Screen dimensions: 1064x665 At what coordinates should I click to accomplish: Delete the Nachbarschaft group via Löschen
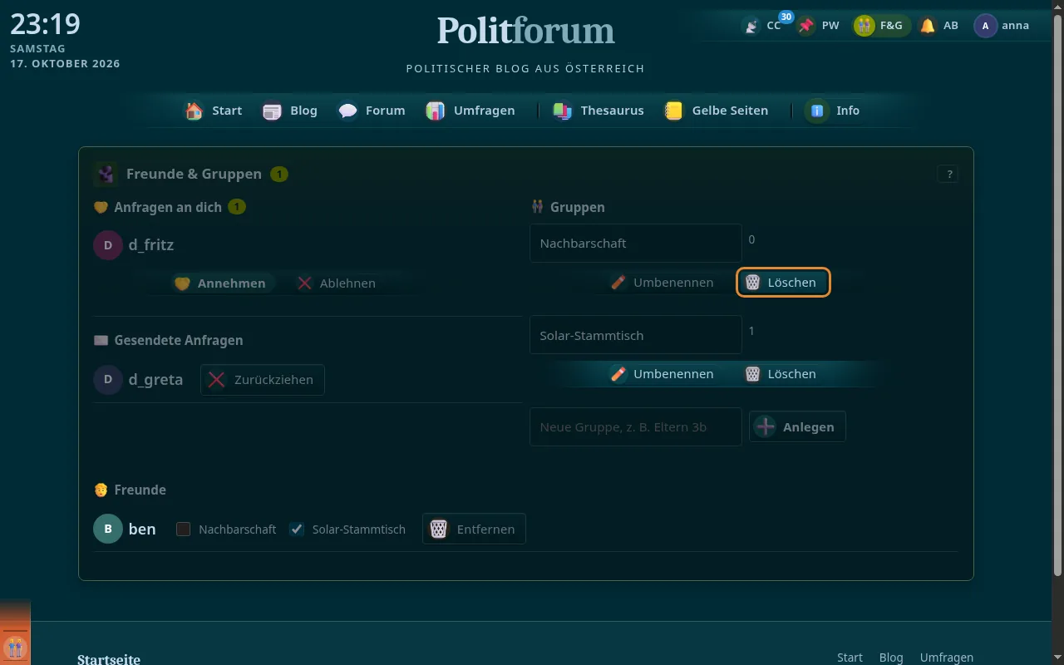tap(783, 283)
